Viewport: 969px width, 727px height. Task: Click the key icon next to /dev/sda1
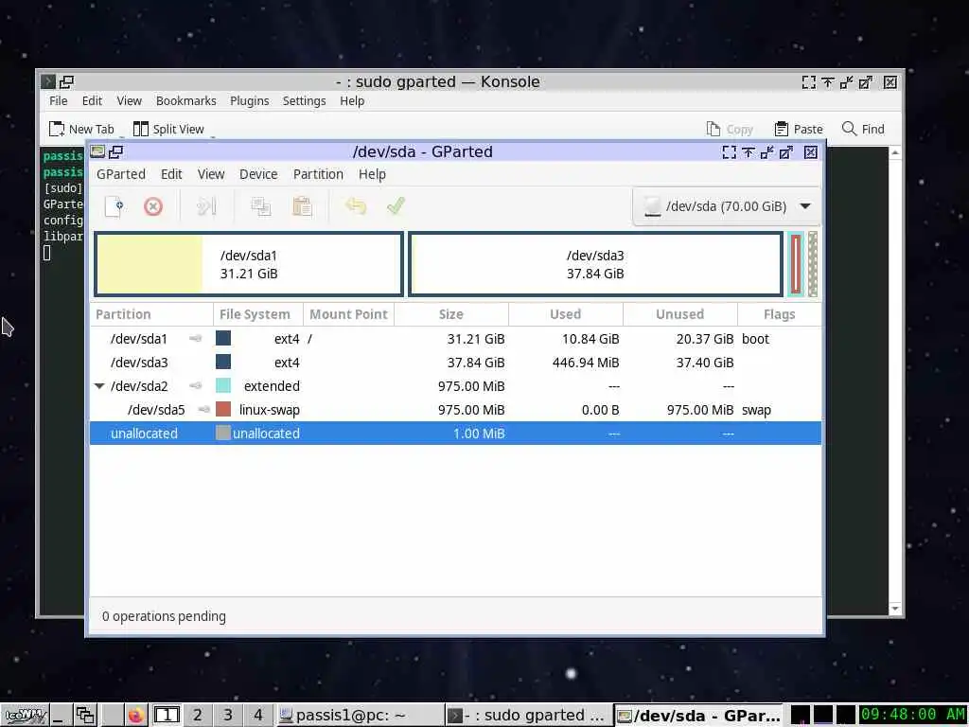click(195, 338)
